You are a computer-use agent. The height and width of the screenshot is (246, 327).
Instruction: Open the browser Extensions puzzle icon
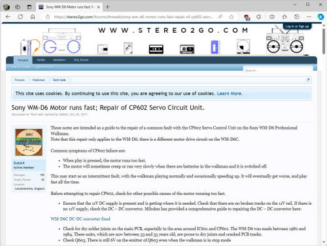point(259,17)
